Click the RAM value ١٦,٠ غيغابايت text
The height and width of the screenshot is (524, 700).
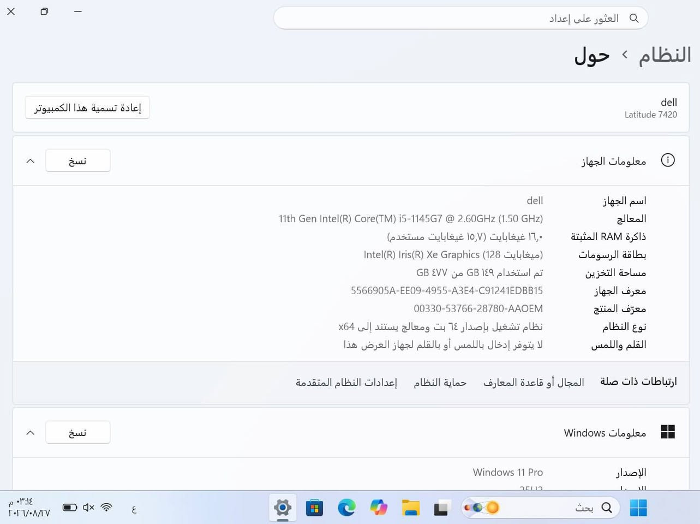click(465, 236)
